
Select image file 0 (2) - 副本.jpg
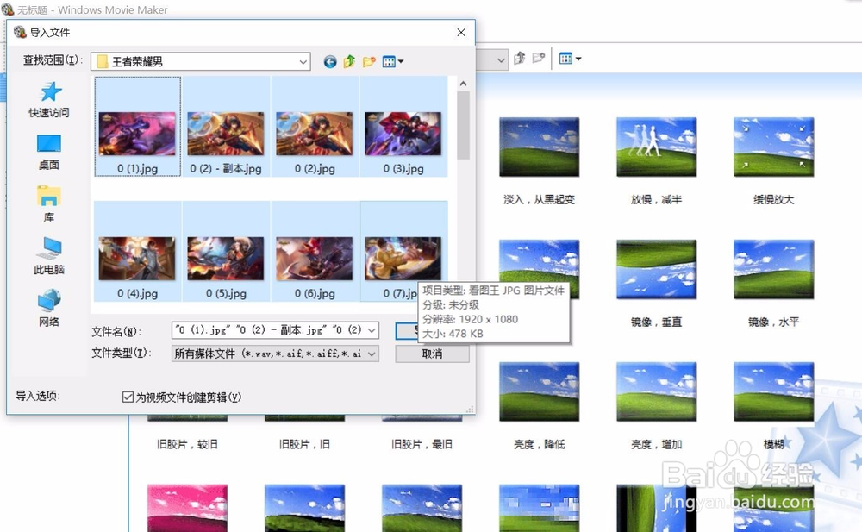pyautogui.click(x=225, y=127)
